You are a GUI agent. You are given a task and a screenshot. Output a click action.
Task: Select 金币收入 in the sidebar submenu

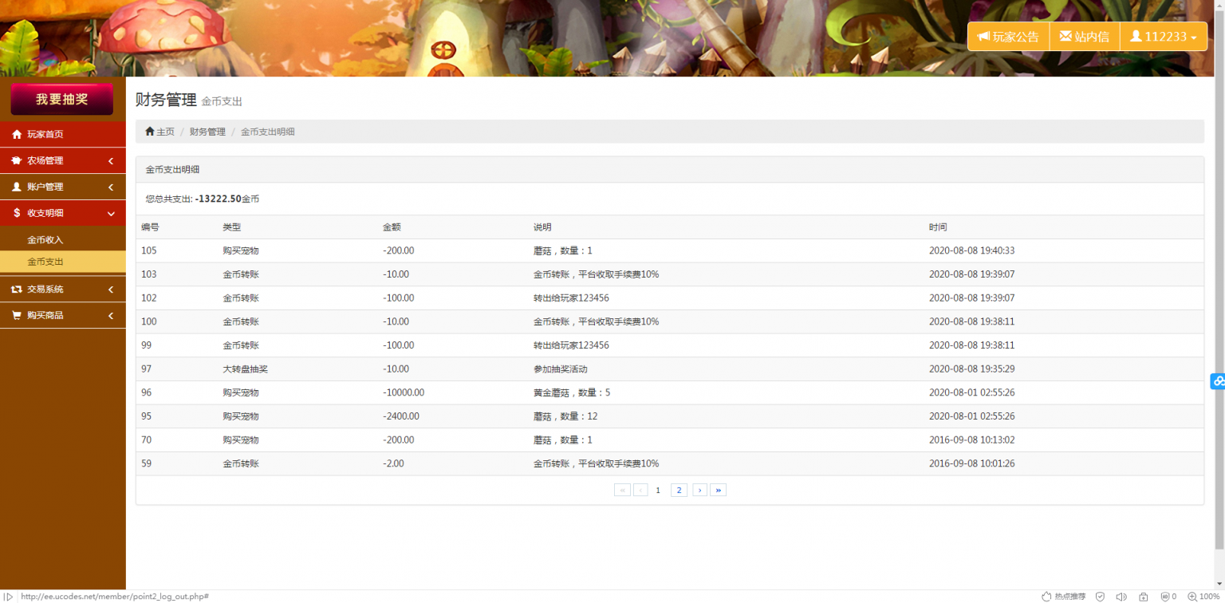(45, 240)
